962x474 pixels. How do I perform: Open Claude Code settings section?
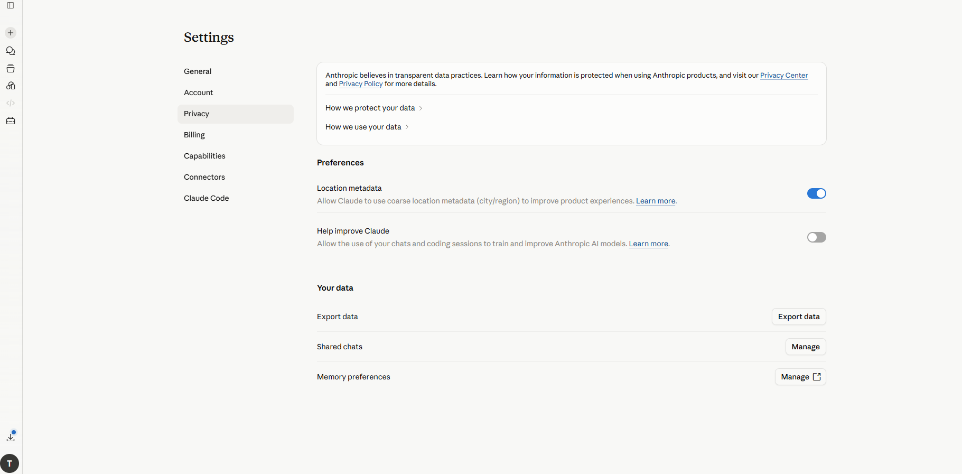pyautogui.click(x=235, y=198)
